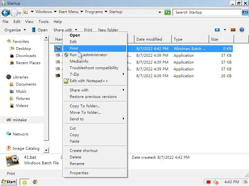This screenshot has height=186, width=249.
Task: Click New folder in toolbar
Action: [x=108, y=30]
